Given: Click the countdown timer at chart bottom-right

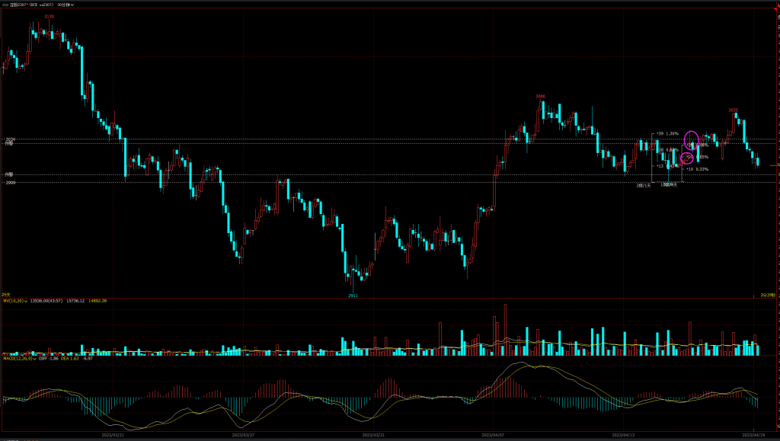Looking at the screenshot, I should point(767,294).
